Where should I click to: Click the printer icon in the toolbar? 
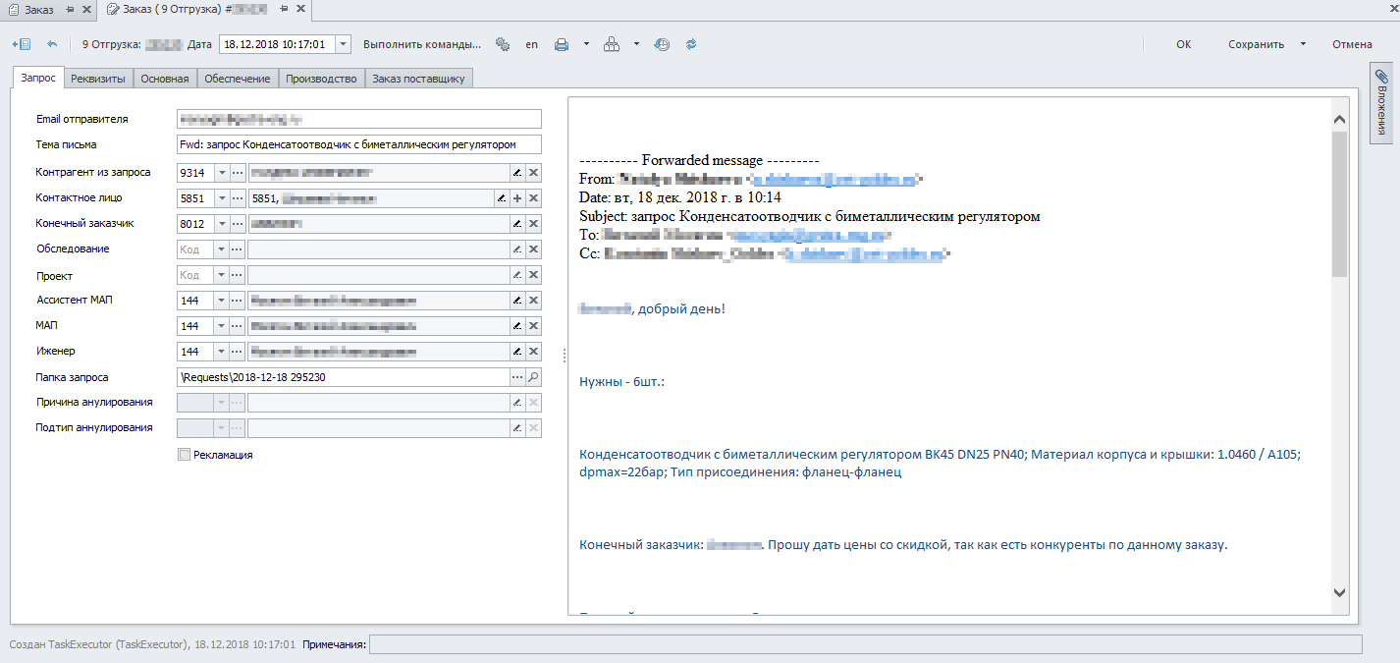(562, 44)
